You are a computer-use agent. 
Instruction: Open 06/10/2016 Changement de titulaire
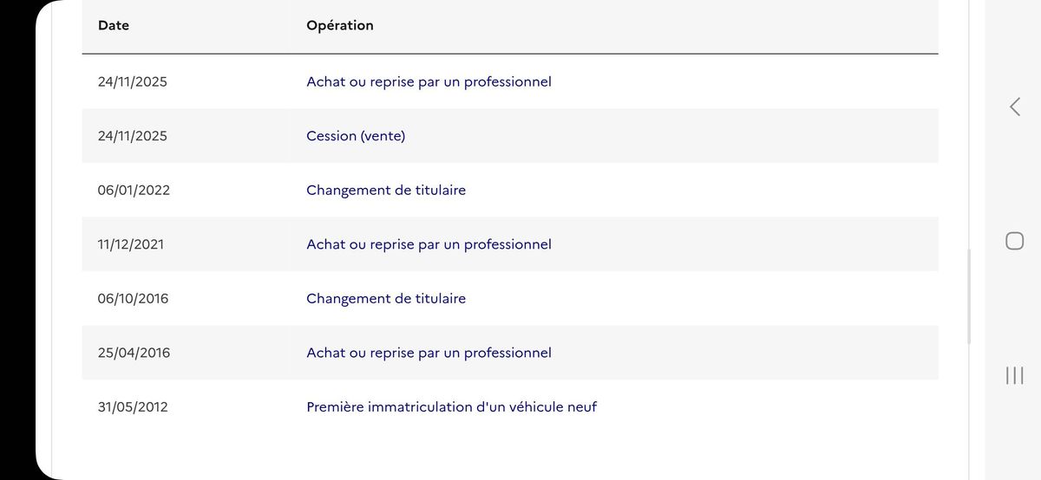click(x=386, y=299)
